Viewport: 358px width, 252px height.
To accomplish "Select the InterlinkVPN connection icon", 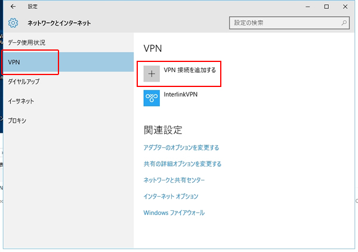I will (x=152, y=98).
